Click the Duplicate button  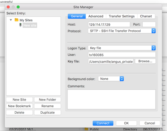click(48, 113)
